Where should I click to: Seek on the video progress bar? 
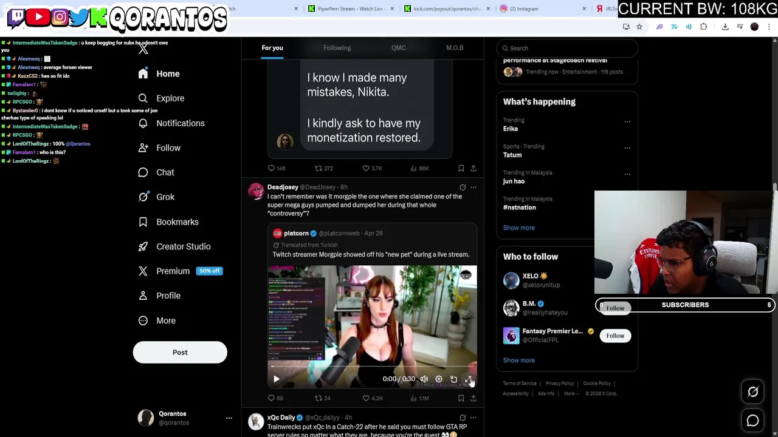click(x=373, y=367)
